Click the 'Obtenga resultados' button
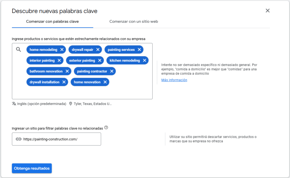The image size is (290, 178). click(32, 168)
